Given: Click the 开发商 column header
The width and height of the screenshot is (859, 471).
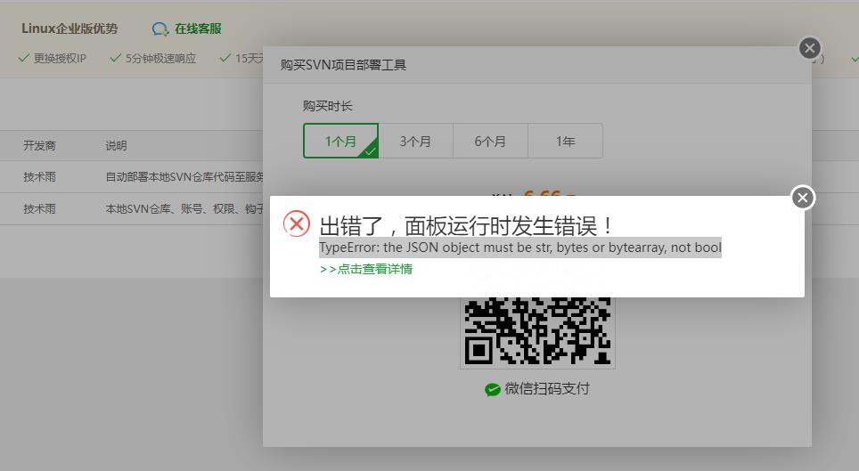Looking at the screenshot, I should 39,146.
